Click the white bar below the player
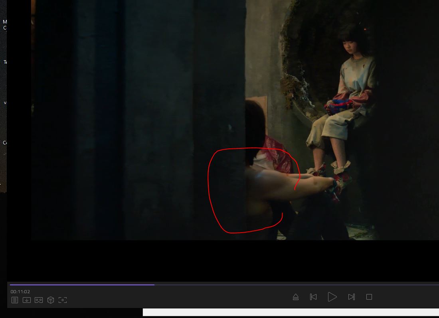The height and width of the screenshot is (318, 439). tap(291, 312)
